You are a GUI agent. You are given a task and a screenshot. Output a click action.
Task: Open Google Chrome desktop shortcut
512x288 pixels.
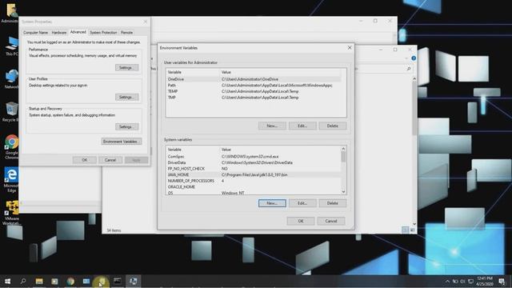click(11, 146)
